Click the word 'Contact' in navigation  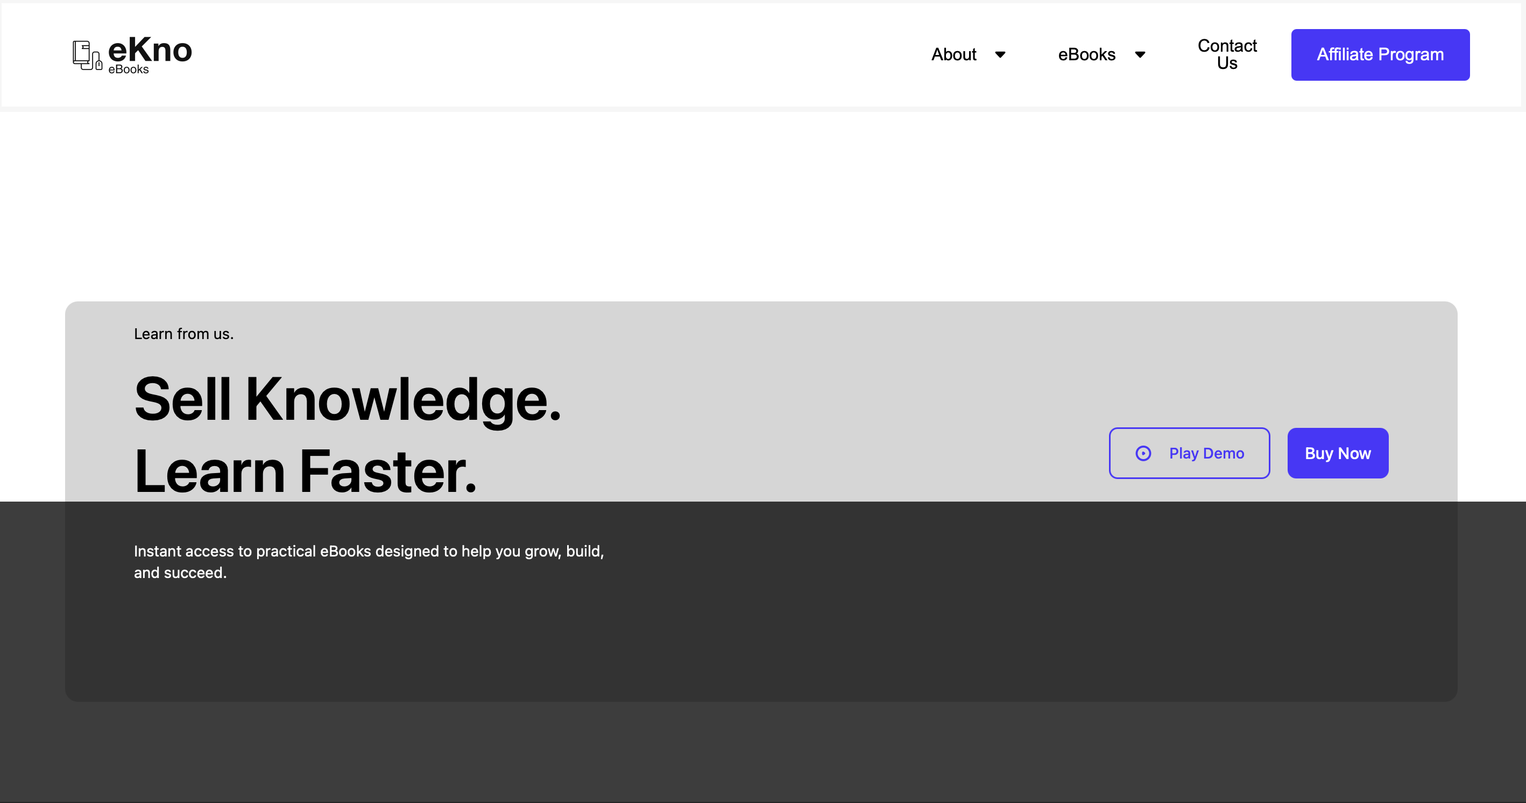click(1227, 46)
